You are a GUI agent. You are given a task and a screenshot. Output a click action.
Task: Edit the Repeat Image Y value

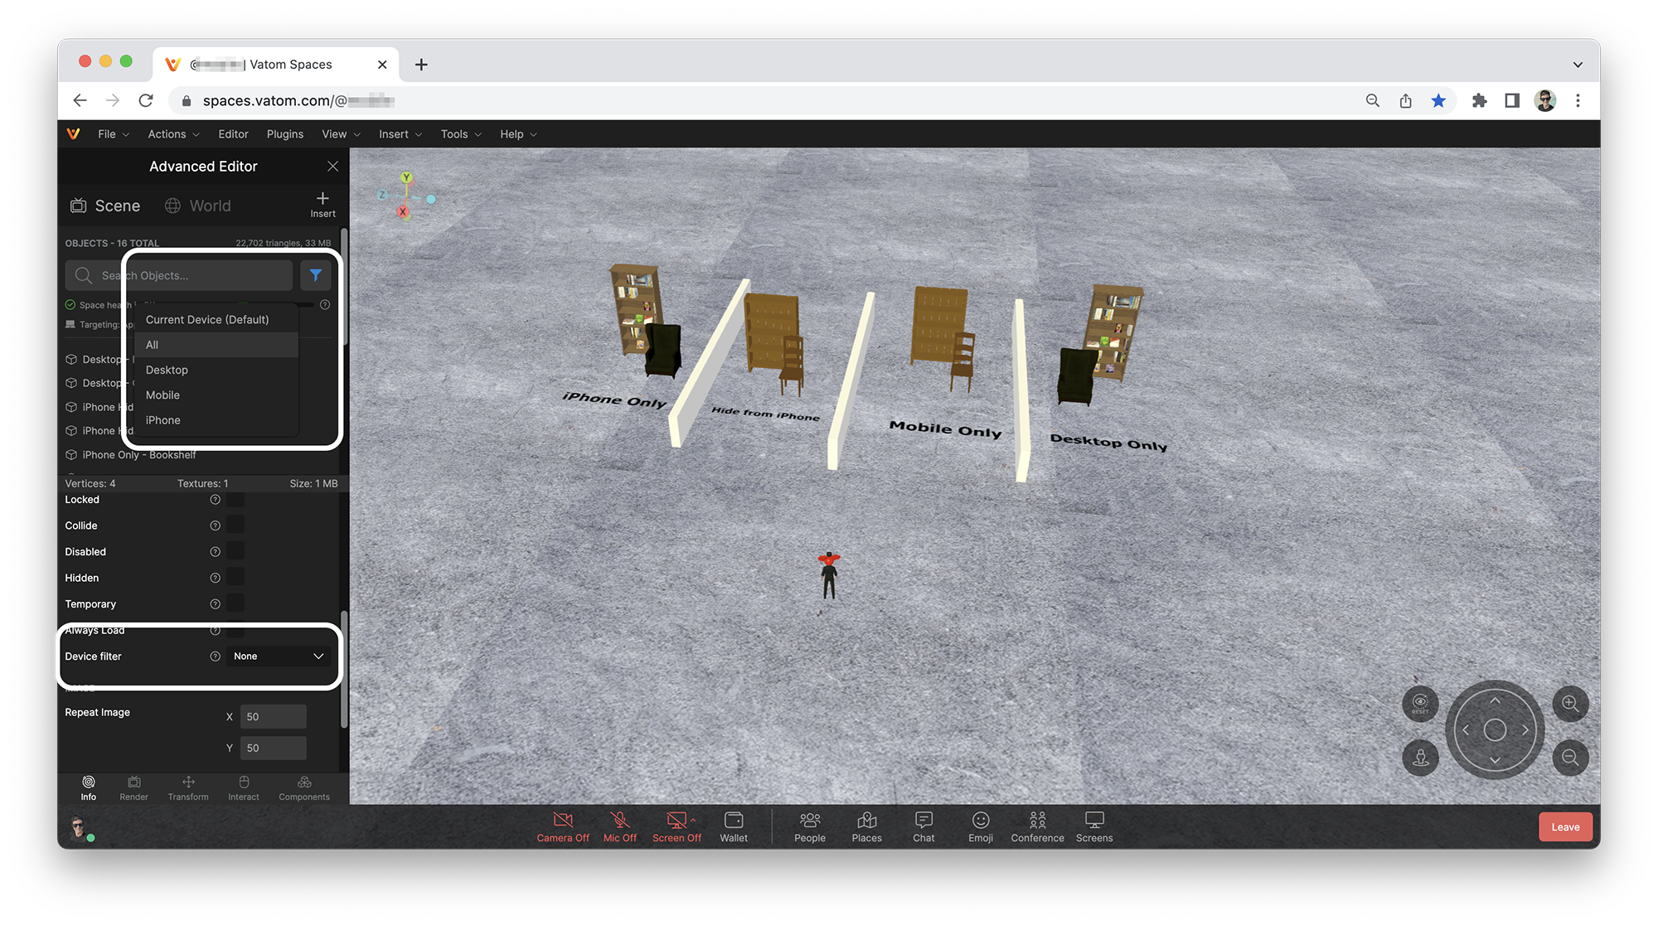pos(274,748)
